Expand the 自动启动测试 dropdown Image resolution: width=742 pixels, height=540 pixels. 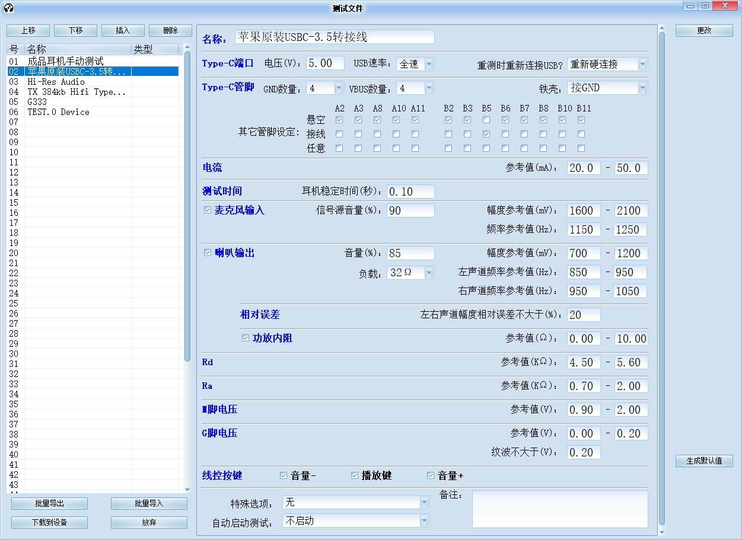[x=423, y=521]
